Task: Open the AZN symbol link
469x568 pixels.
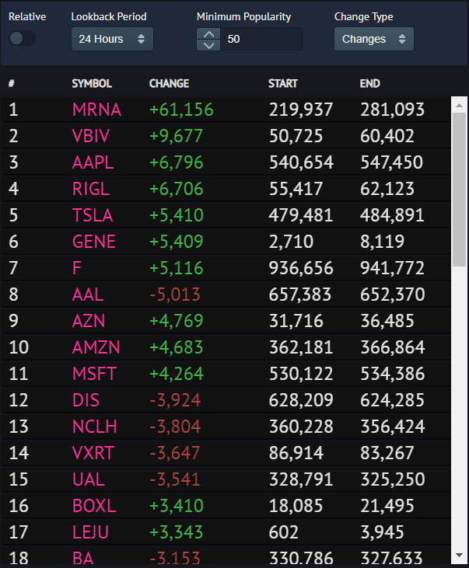Action: click(89, 322)
